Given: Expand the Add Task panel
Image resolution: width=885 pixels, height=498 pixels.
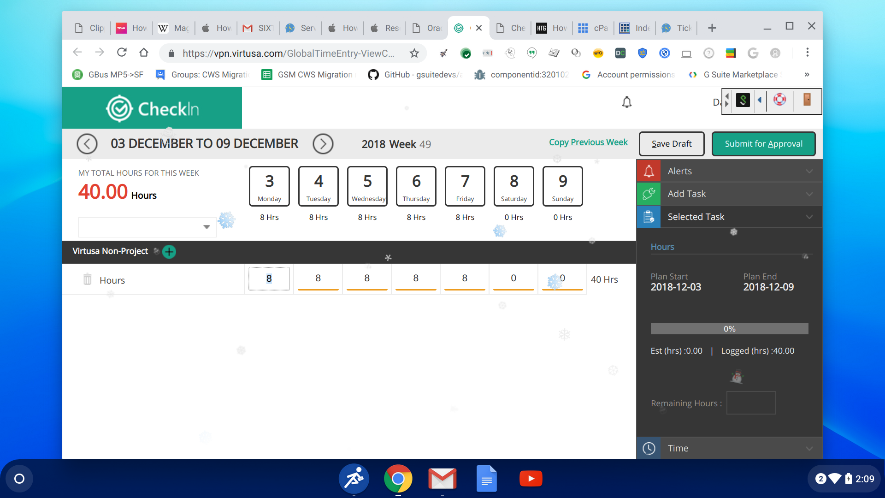Looking at the screenshot, I should tap(729, 194).
